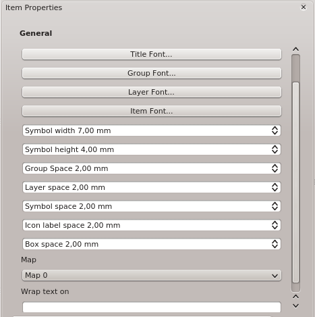Close the Item Properties panel
The image size is (315, 317).
(304, 7)
